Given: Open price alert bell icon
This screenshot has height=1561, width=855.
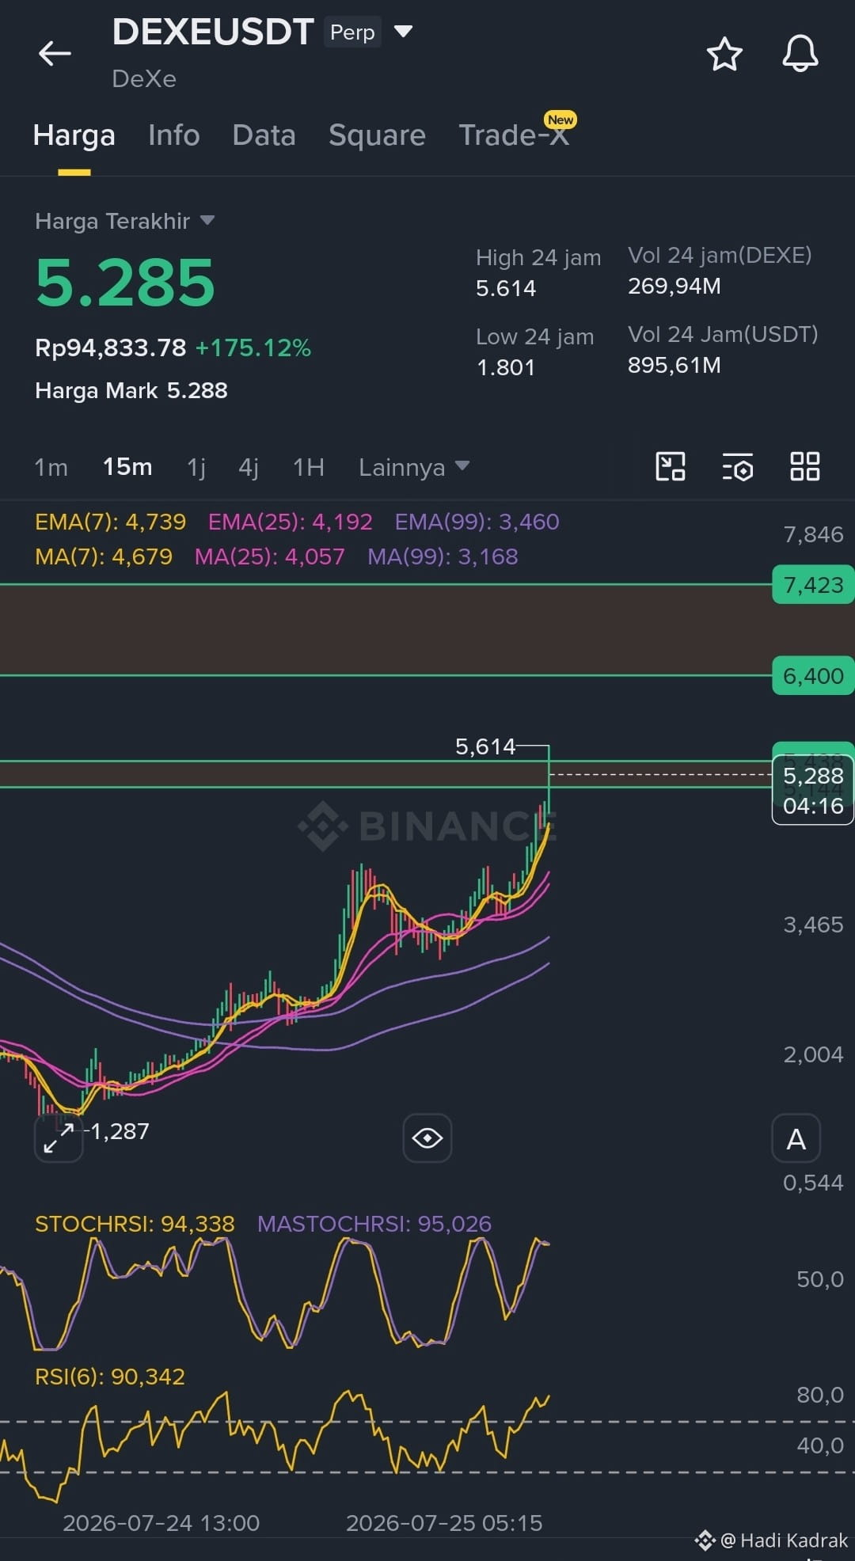Looking at the screenshot, I should point(800,54).
